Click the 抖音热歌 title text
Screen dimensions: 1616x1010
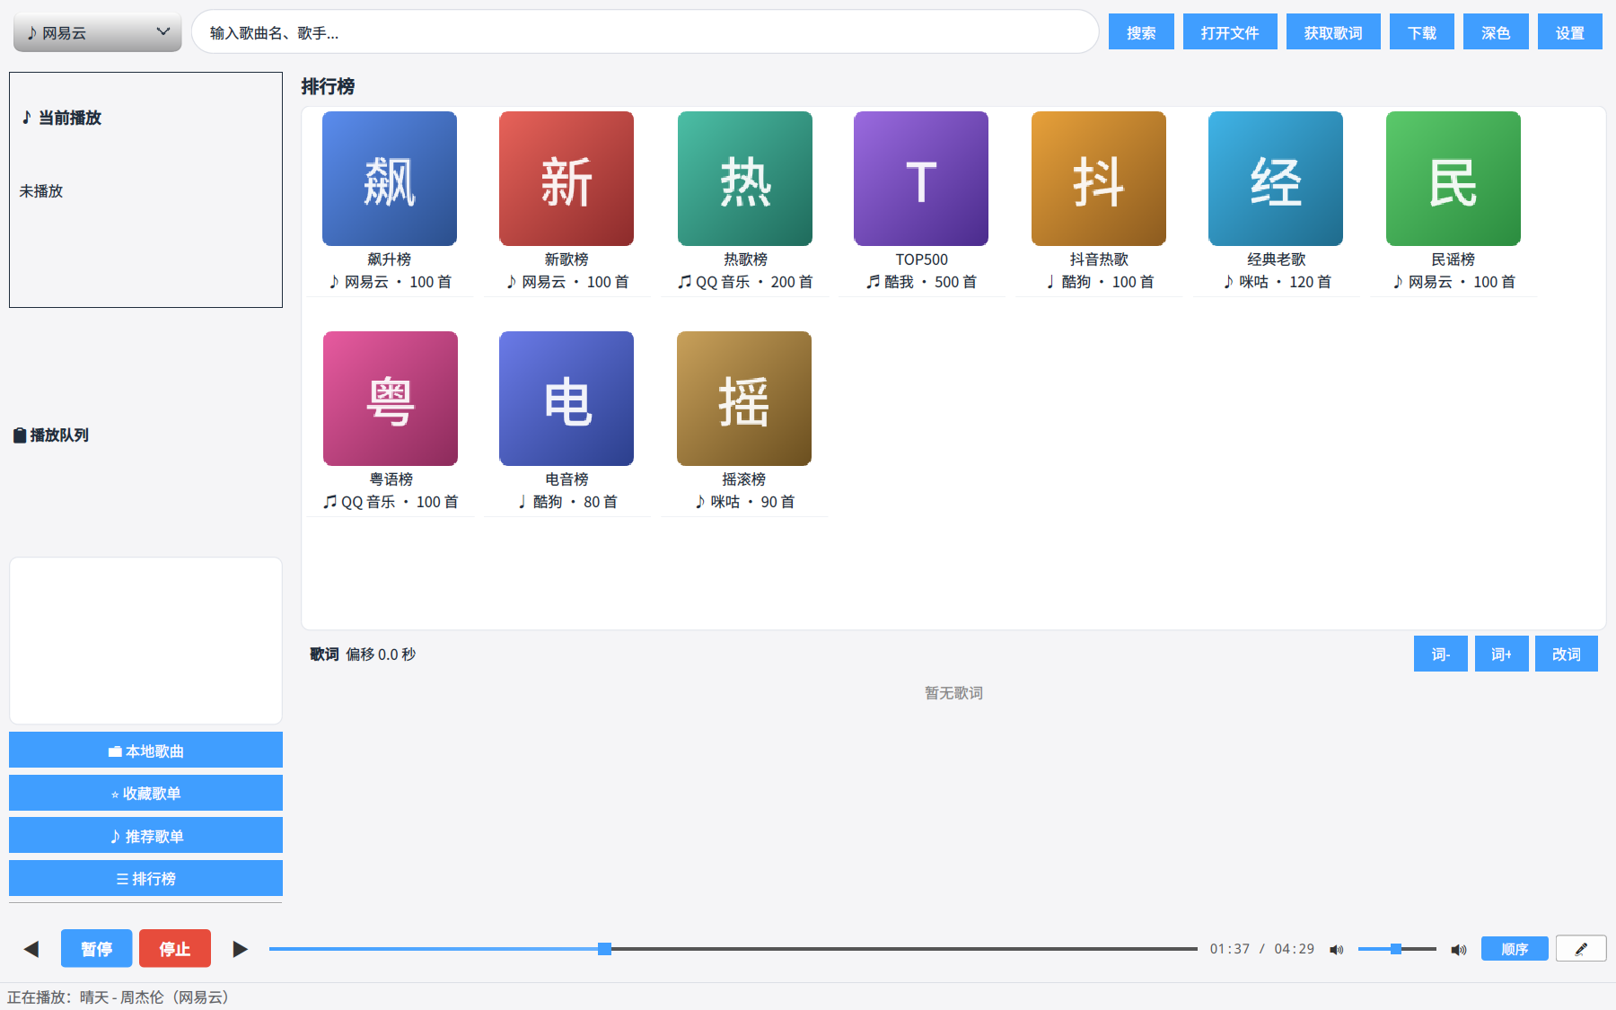1099,259
